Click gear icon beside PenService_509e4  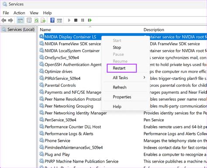[x=41, y=120]
